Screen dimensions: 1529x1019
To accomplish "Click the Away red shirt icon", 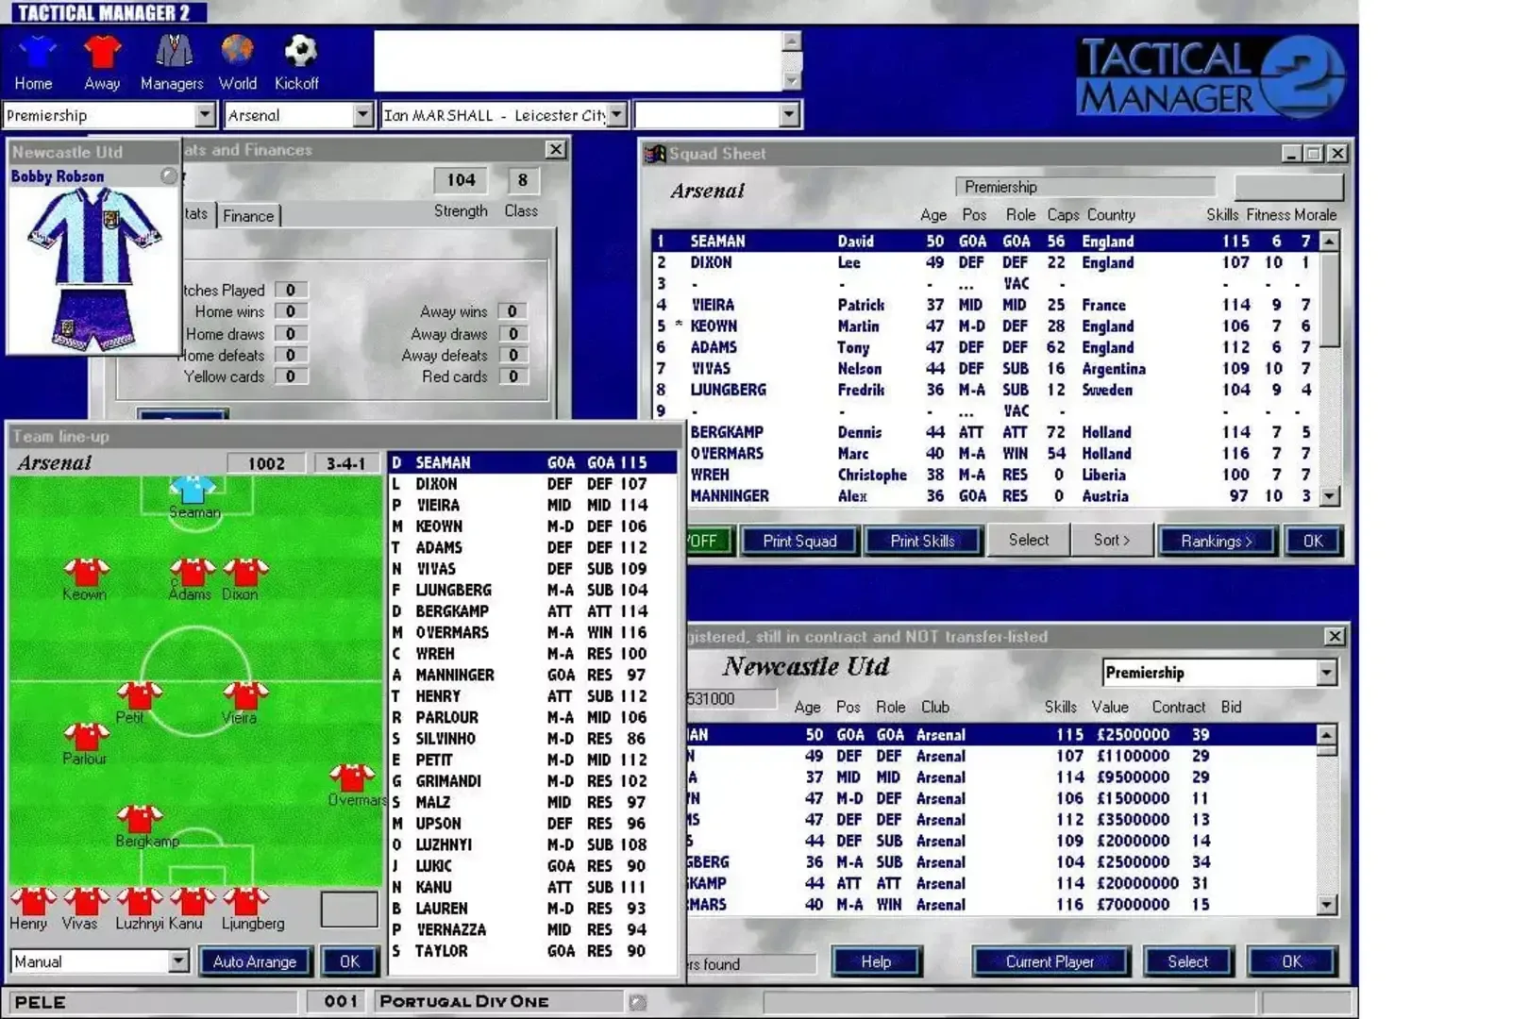I will (102, 53).
